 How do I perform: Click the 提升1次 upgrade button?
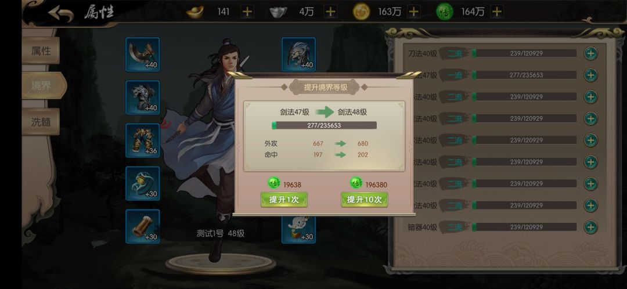click(284, 200)
